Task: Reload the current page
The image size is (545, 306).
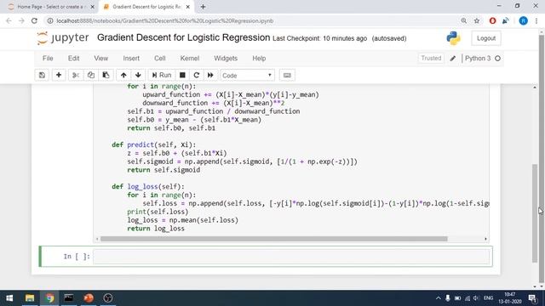Action: pyautogui.click(x=34, y=20)
